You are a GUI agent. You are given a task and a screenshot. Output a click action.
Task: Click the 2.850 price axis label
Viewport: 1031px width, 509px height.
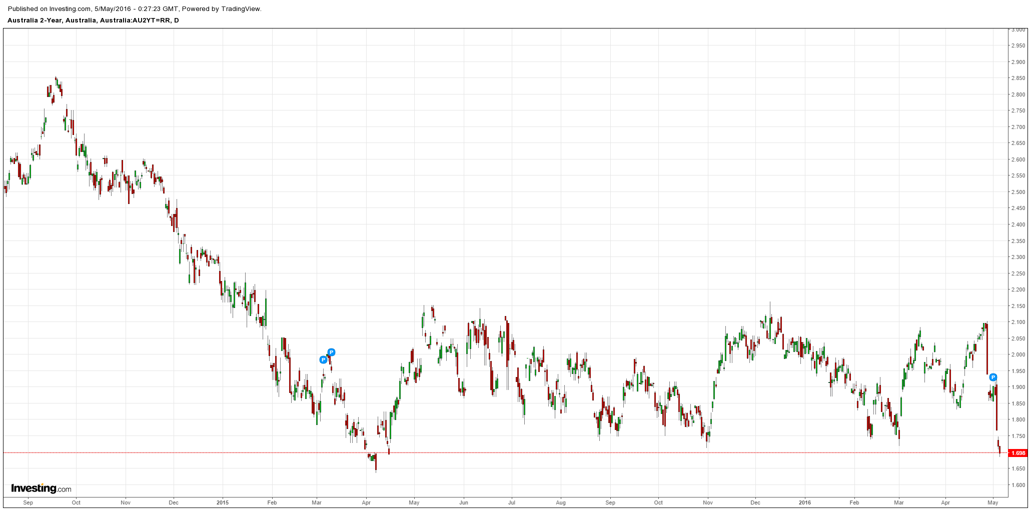point(1018,78)
